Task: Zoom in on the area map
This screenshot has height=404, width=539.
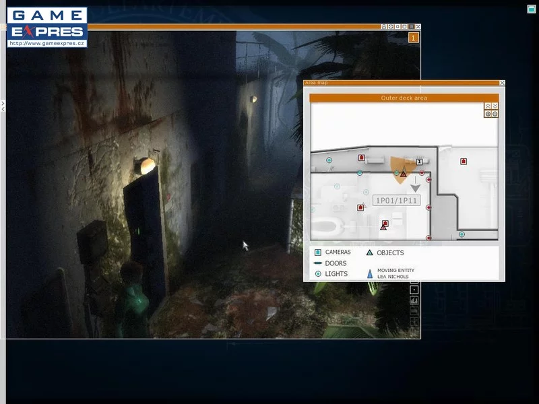Action: point(488,114)
